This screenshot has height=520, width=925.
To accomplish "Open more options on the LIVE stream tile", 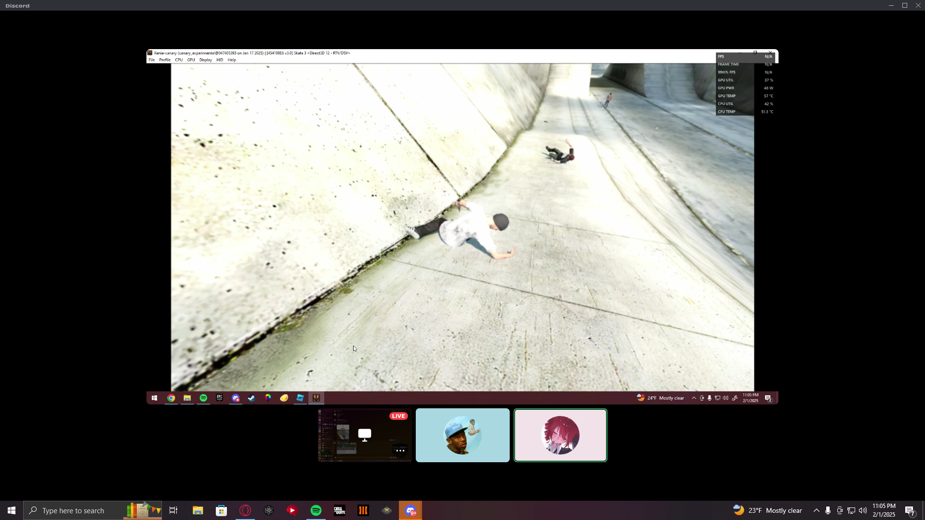I will click(400, 451).
